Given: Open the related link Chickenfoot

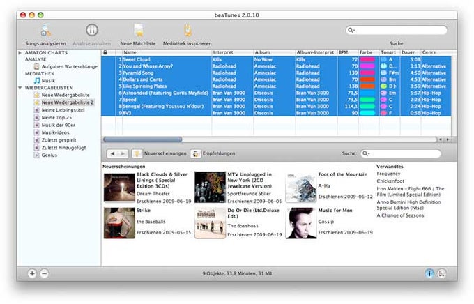Looking at the screenshot, I should coord(390,181).
